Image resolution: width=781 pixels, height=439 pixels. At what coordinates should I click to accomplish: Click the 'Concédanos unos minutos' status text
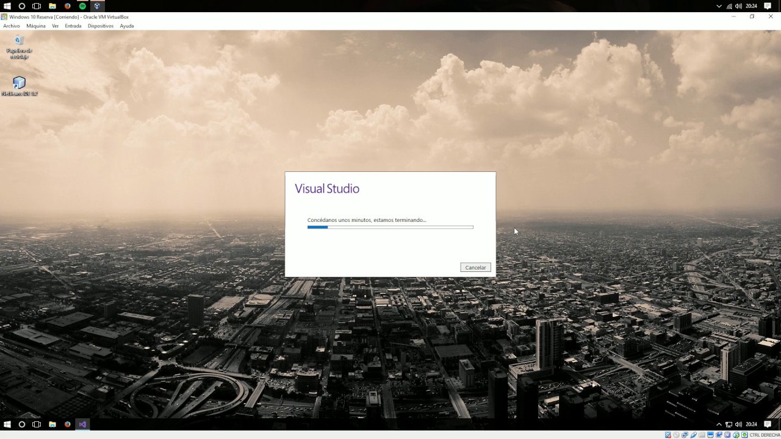[x=367, y=220]
